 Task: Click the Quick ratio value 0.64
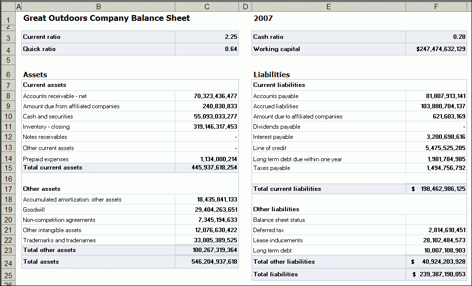pyautogui.click(x=206, y=49)
